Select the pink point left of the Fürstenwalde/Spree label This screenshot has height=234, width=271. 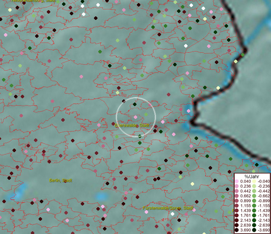146,212
